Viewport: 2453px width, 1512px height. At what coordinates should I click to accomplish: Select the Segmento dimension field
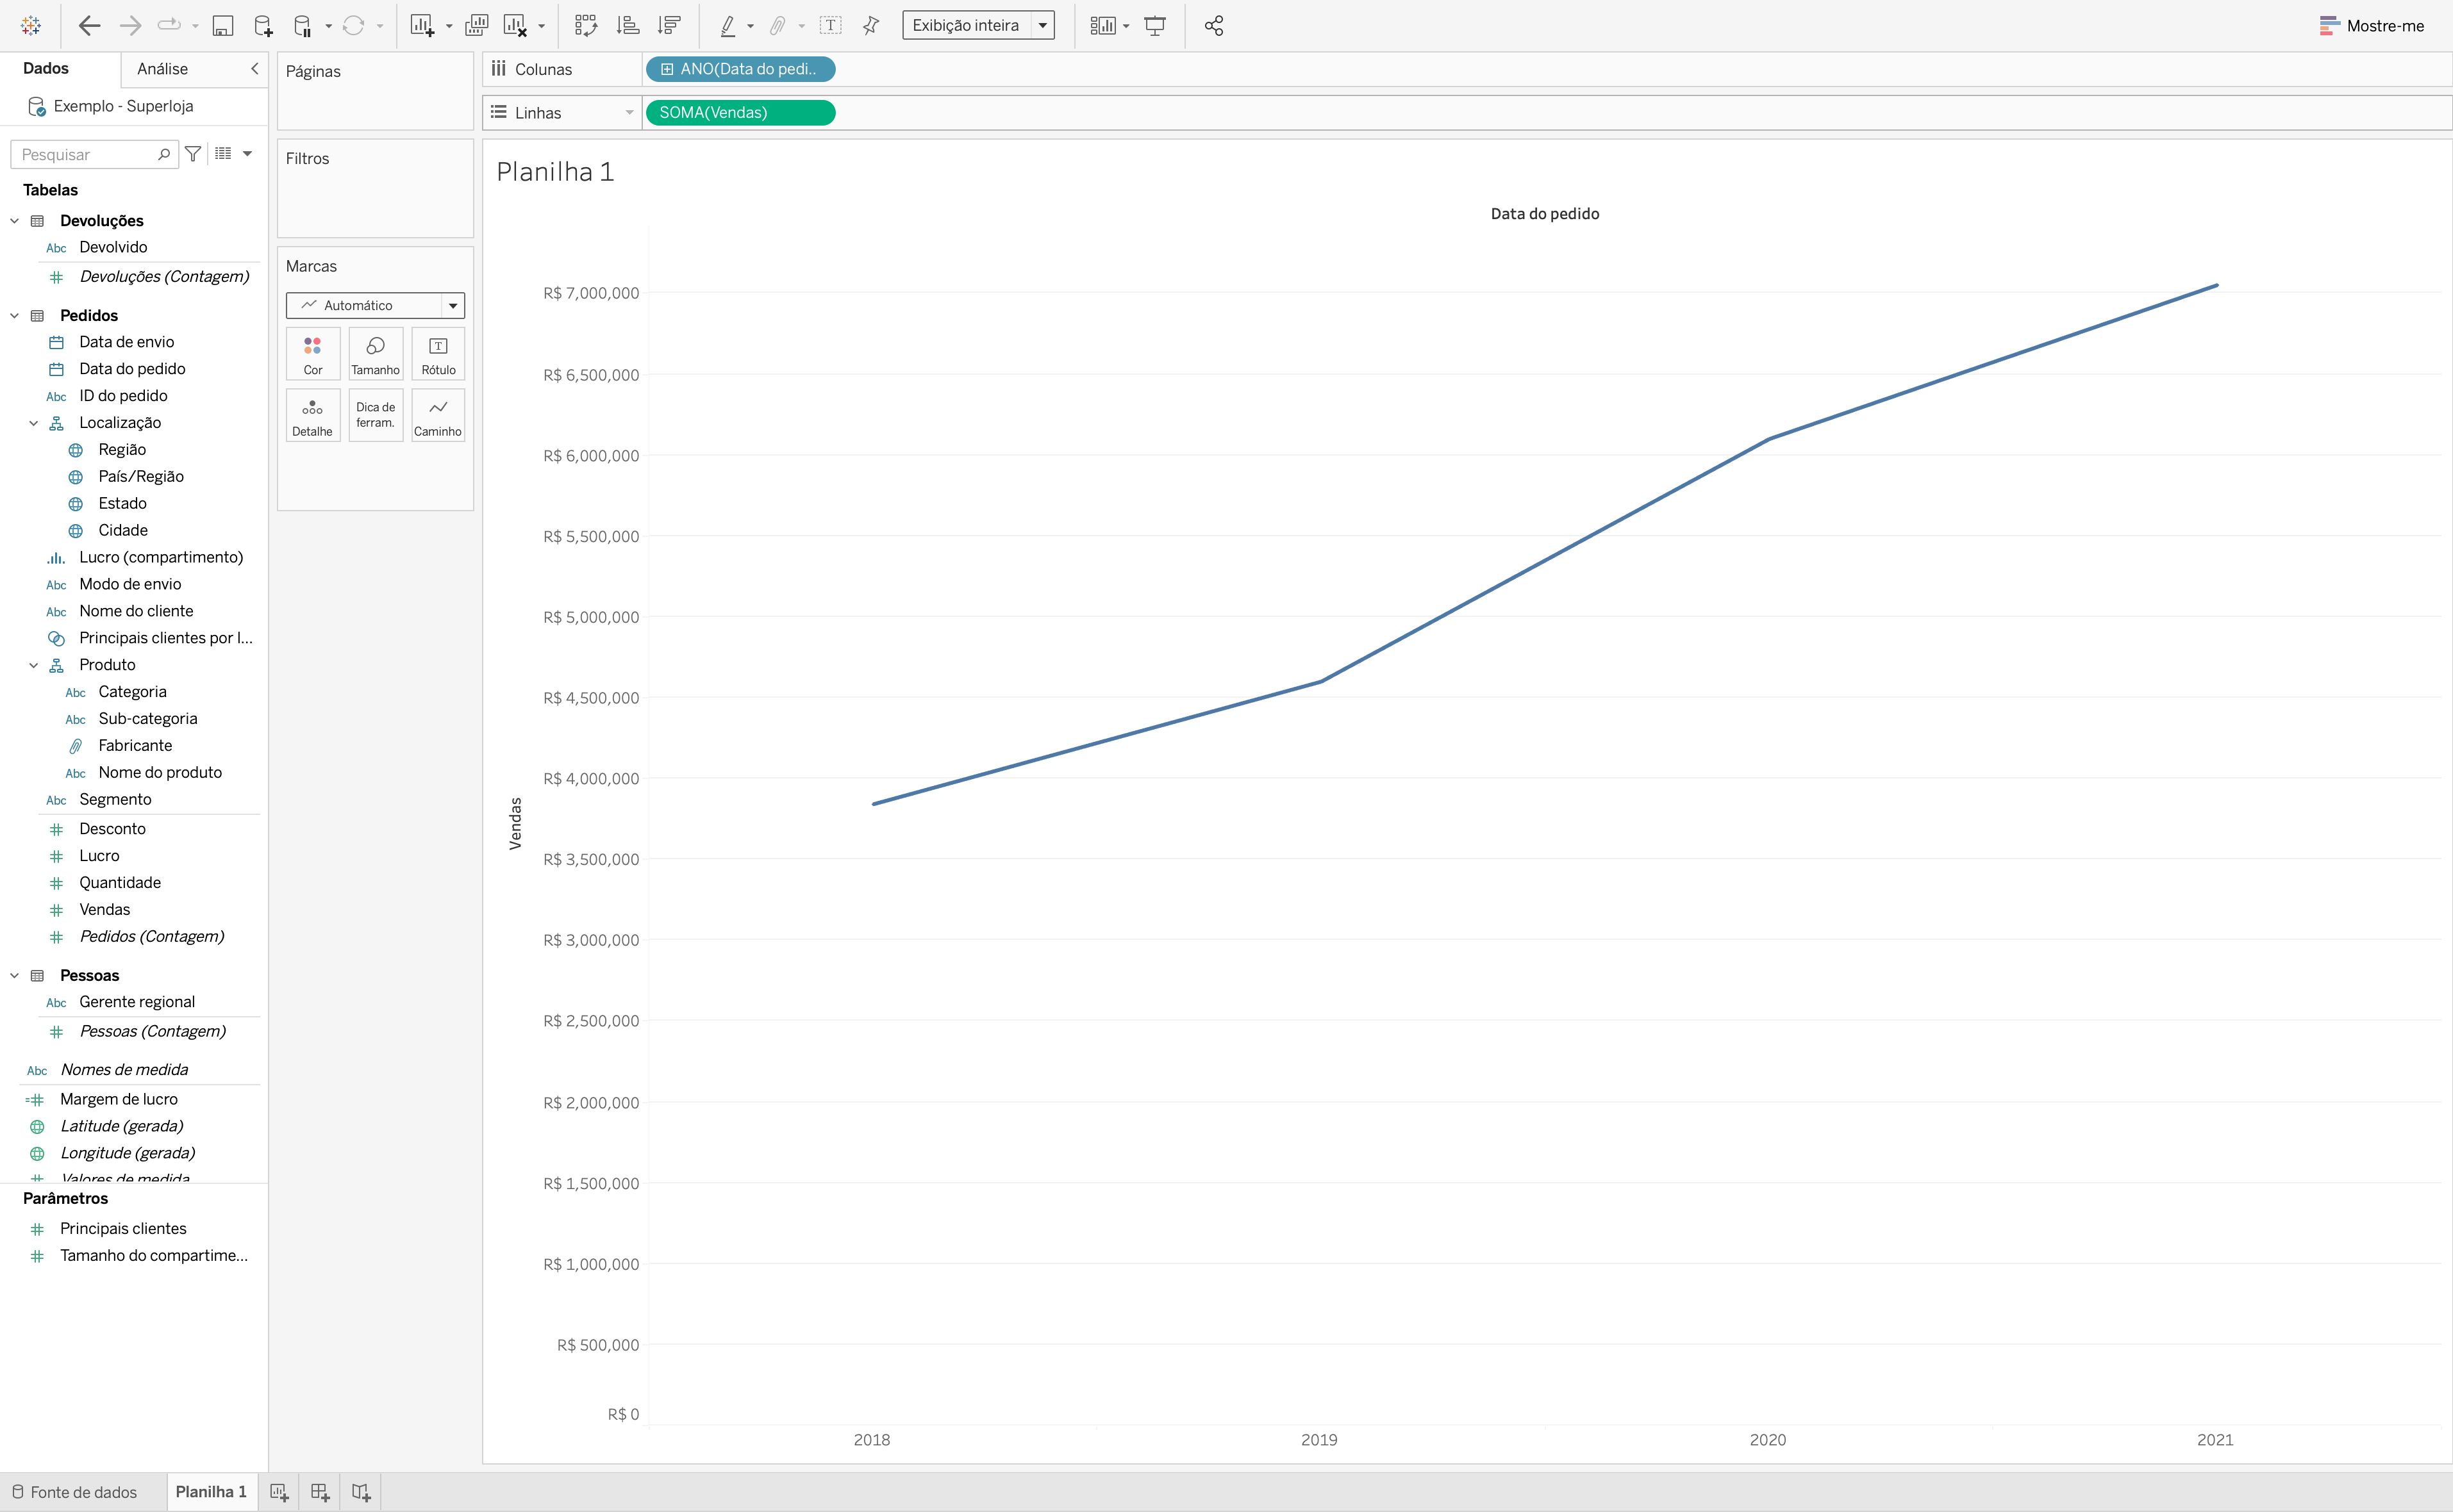(x=115, y=800)
